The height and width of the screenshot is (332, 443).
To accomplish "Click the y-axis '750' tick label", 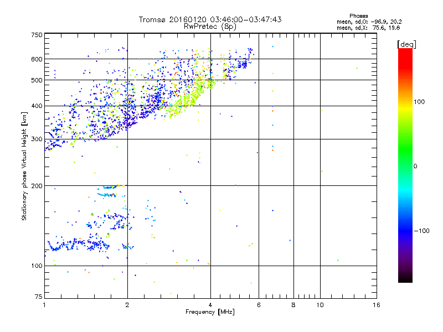I will tap(37, 35).
